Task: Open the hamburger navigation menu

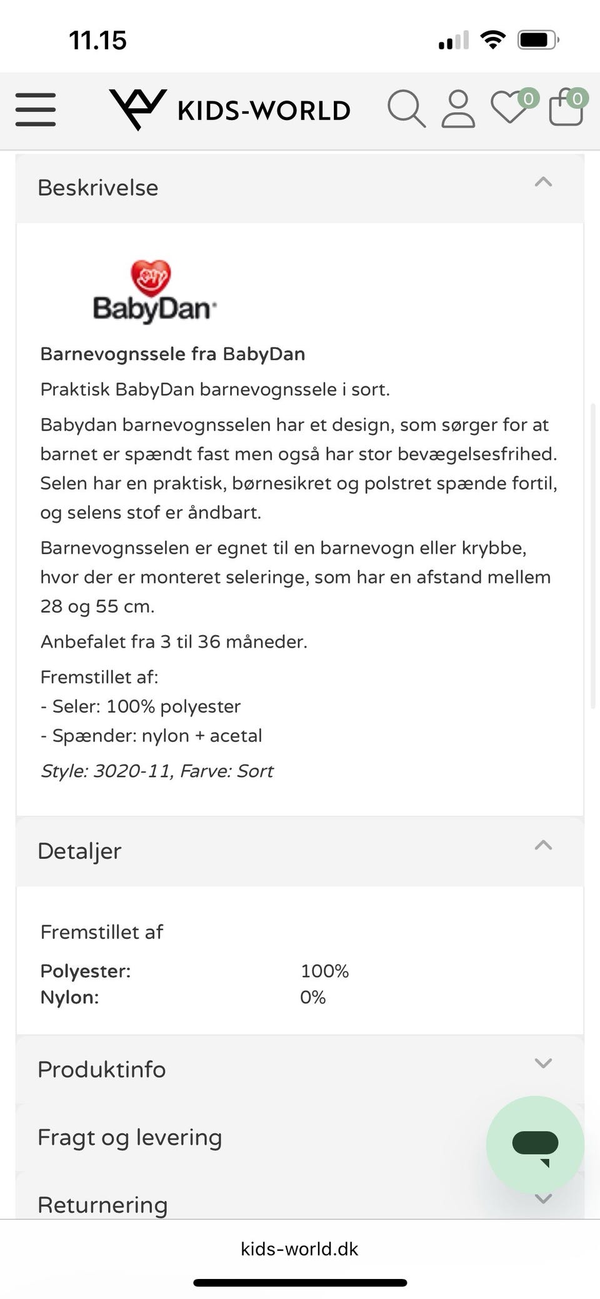Action: 36,110
